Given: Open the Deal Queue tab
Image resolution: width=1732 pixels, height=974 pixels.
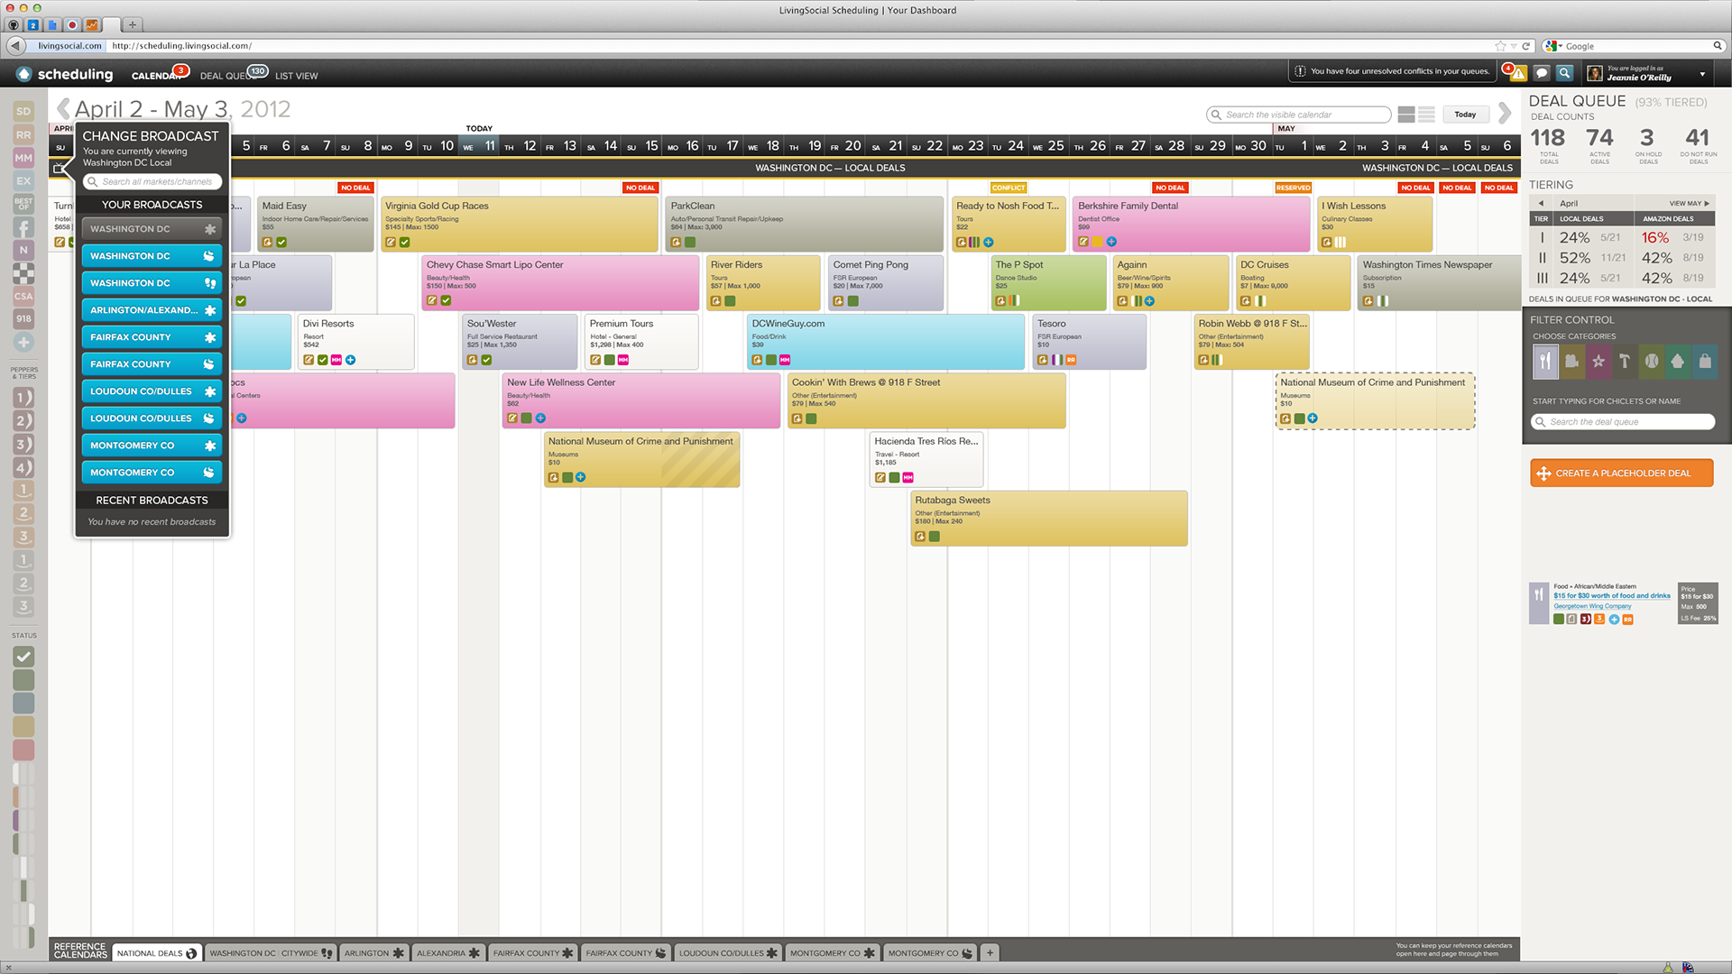Looking at the screenshot, I should pyautogui.click(x=226, y=76).
